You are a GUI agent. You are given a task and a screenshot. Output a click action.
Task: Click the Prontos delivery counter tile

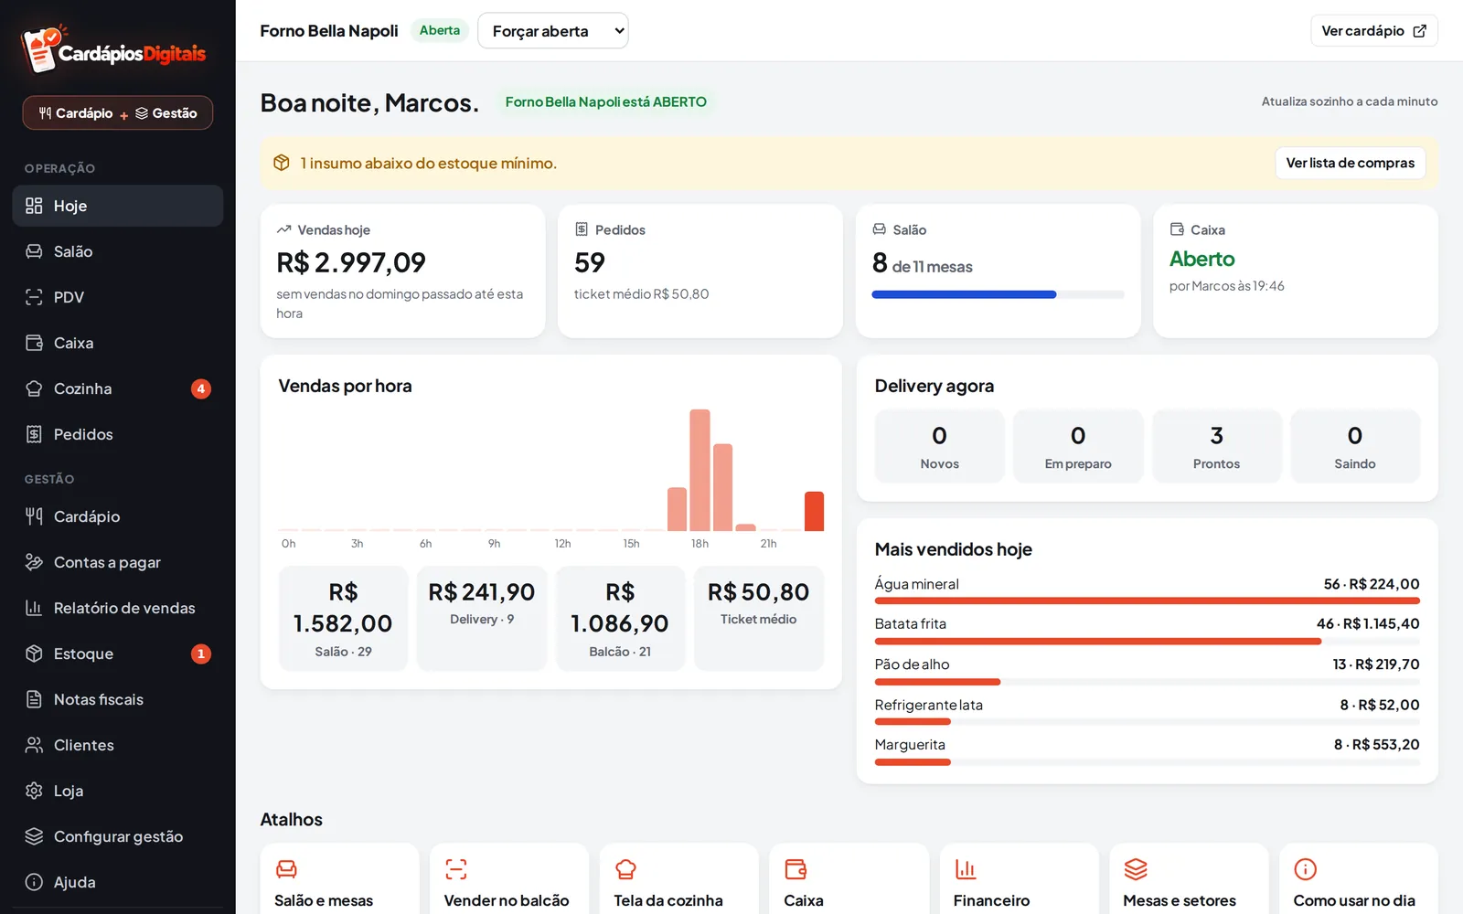(1216, 446)
